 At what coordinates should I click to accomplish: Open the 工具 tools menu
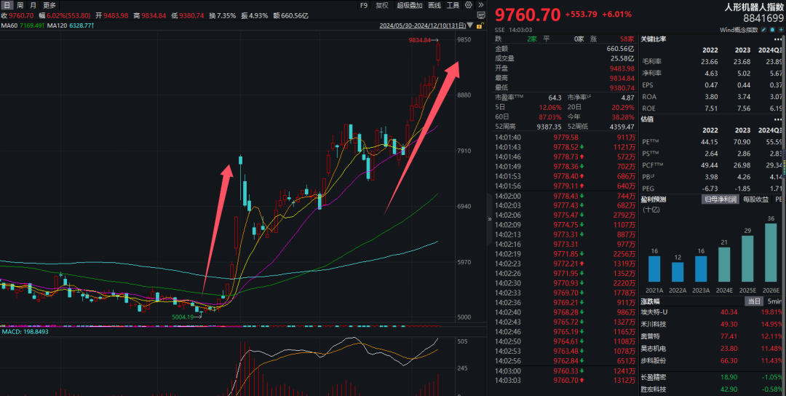point(453,6)
